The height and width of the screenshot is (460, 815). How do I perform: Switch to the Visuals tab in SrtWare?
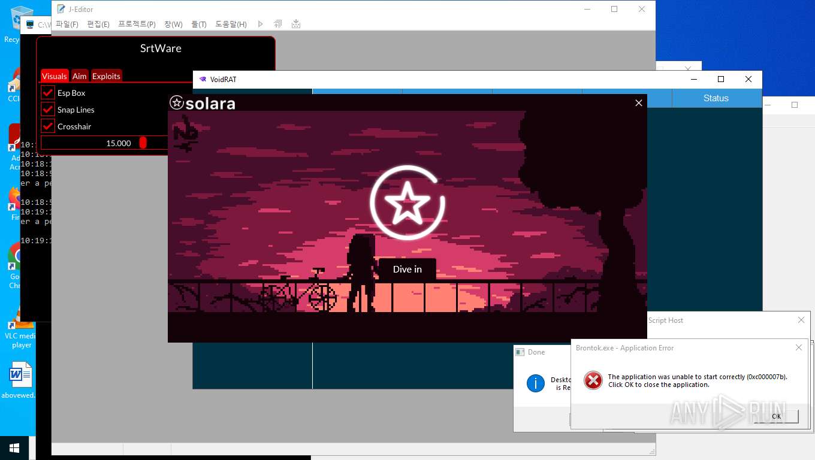click(x=55, y=76)
